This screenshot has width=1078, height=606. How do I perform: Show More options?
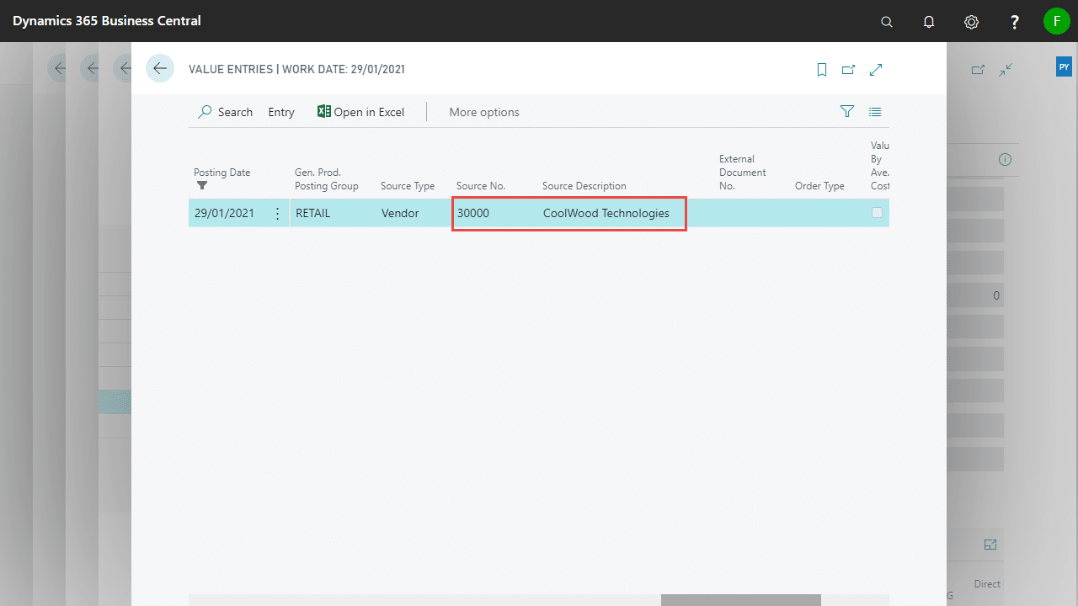click(484, 112)
